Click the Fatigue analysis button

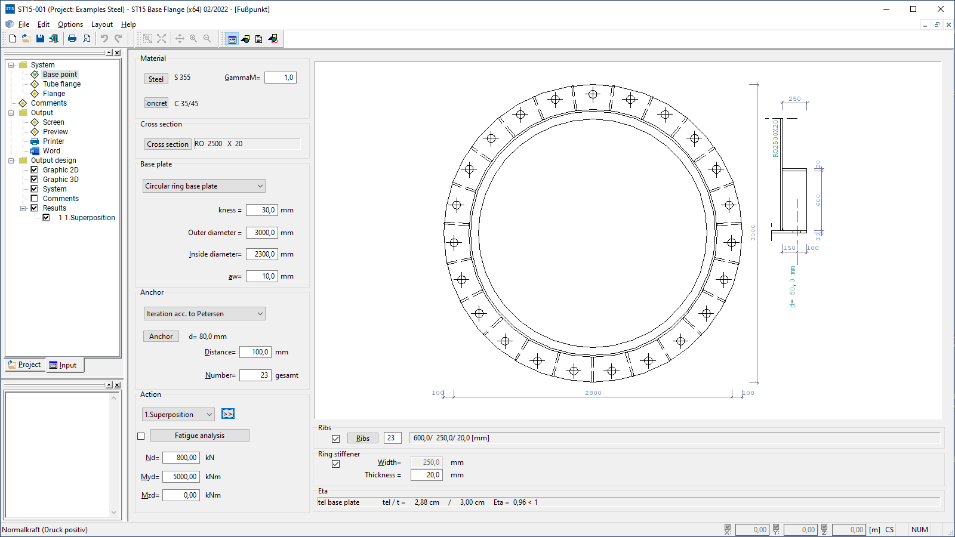[200, 435]
